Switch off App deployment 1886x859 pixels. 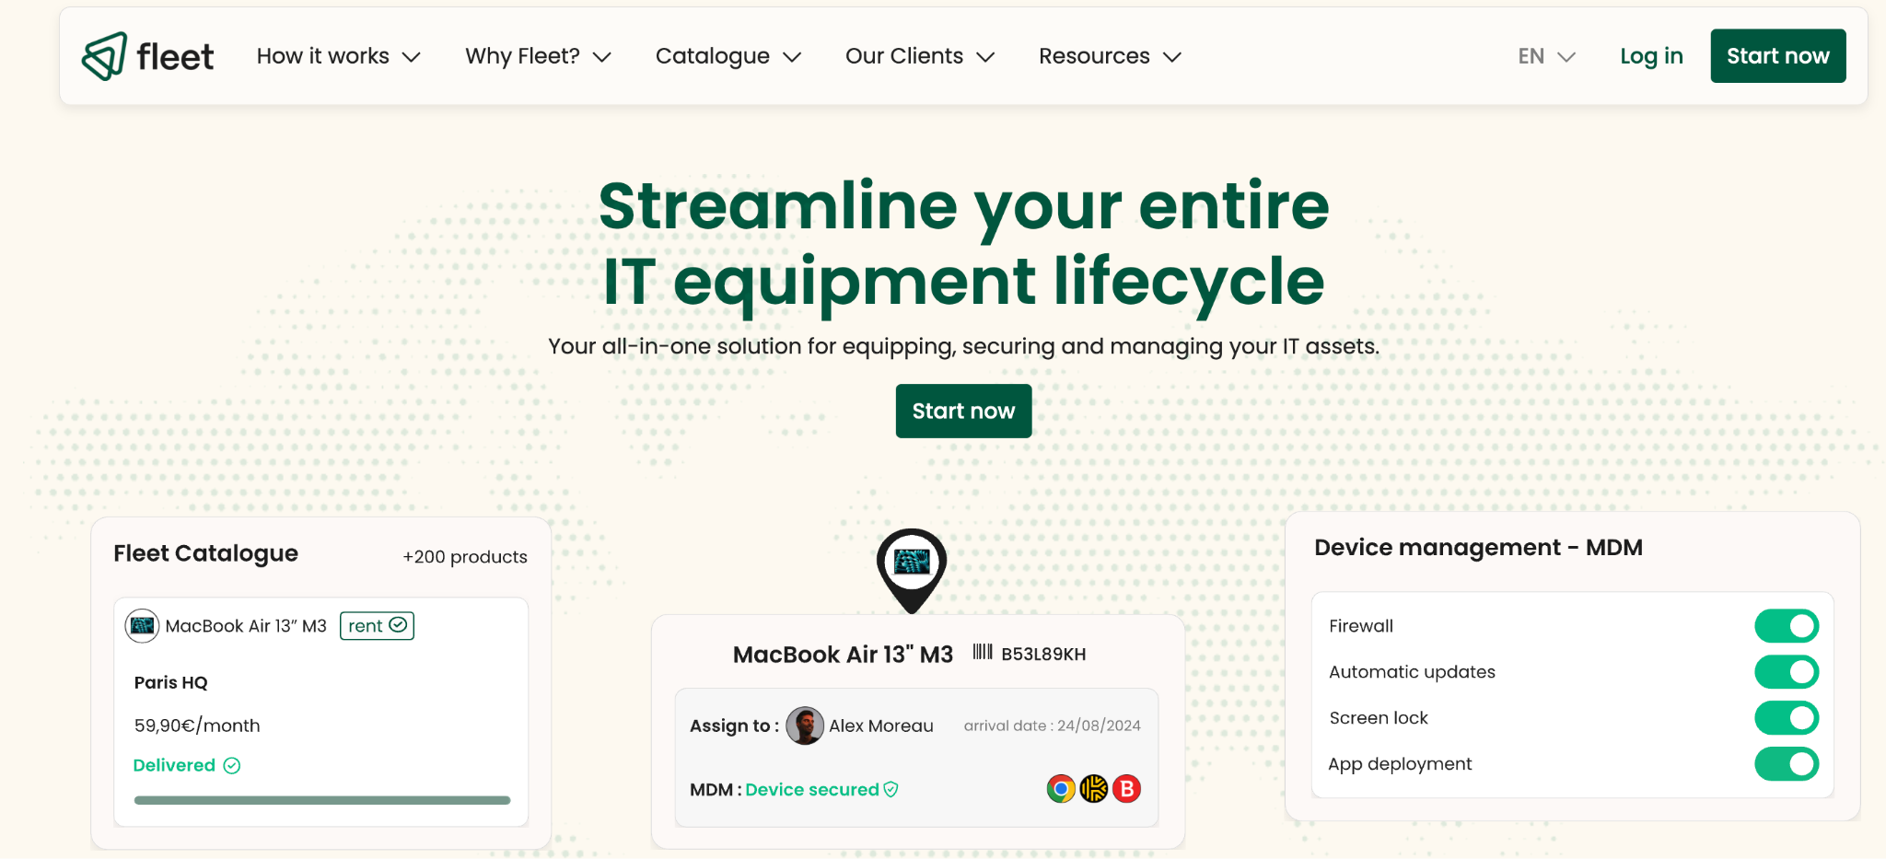click(1787, 764)
